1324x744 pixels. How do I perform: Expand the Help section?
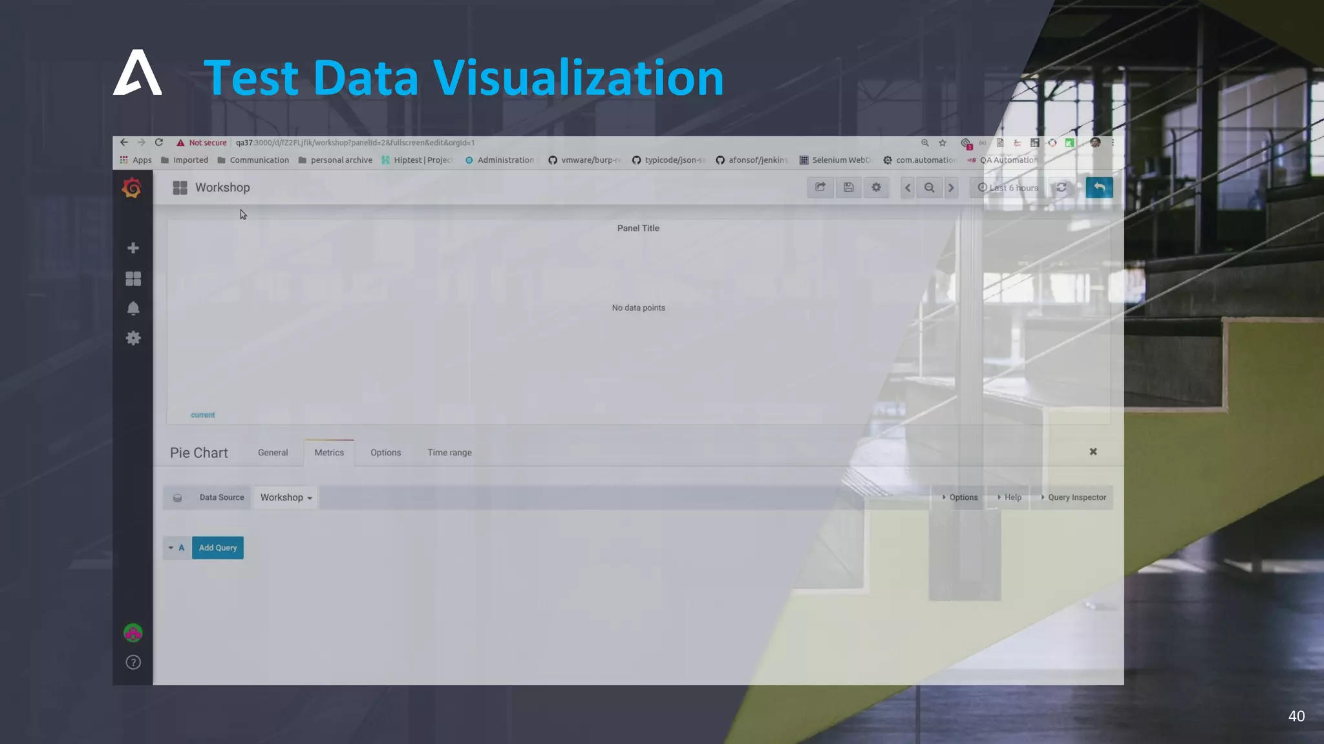coord(1009,497)
